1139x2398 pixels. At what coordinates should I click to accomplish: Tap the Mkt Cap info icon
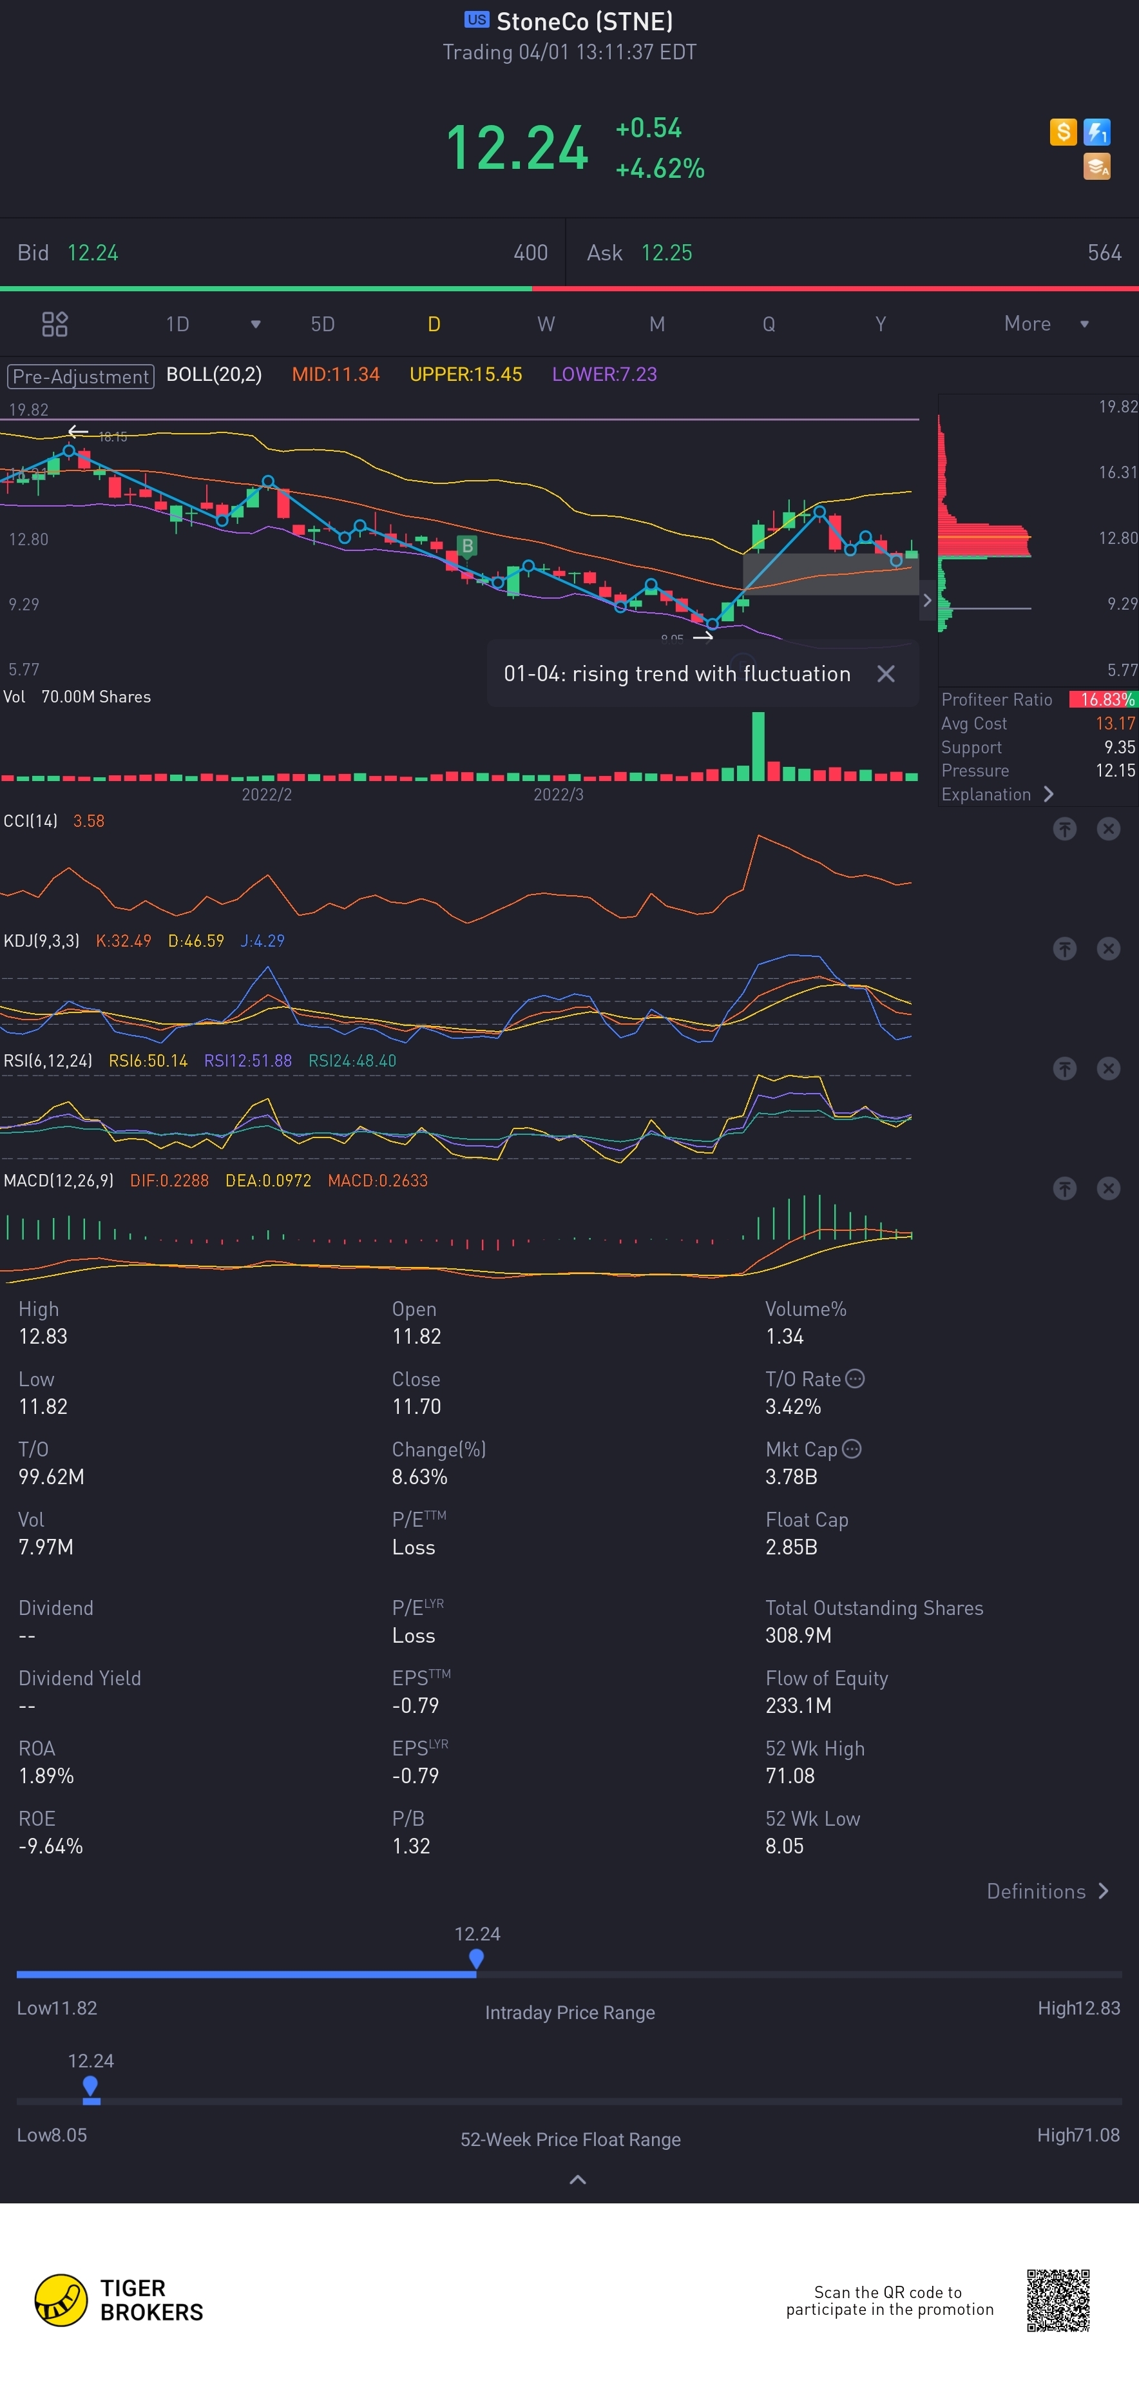[x=852, y=1449]
